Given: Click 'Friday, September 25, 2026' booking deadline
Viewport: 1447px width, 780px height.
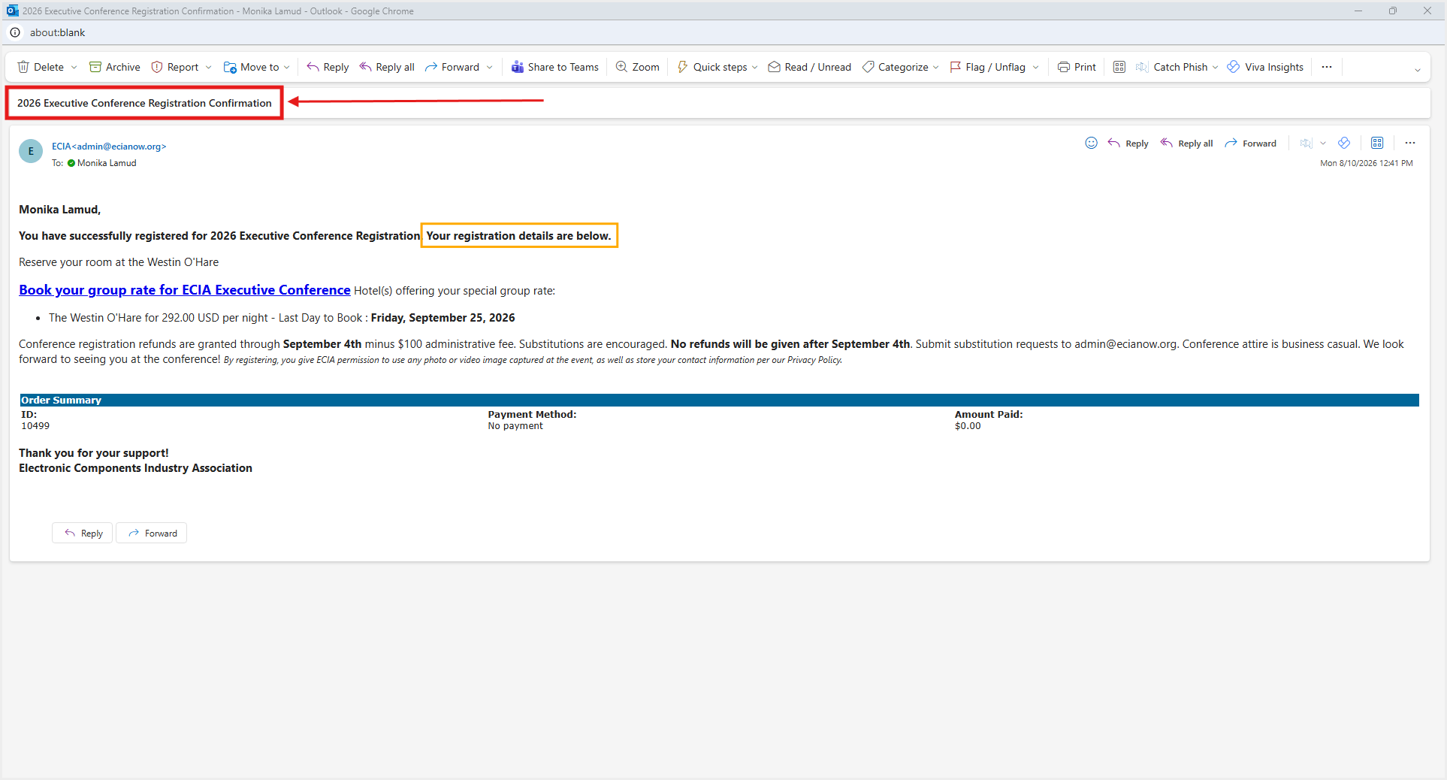Looking at the screenshot, I should pos(443,318).
